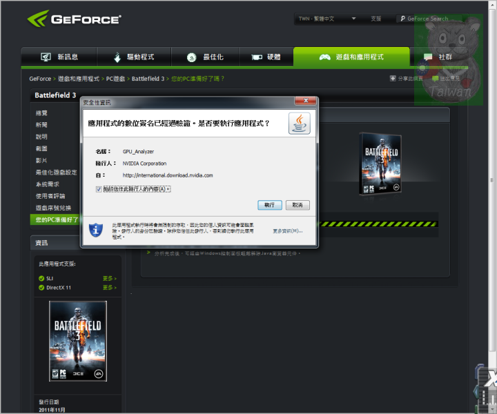Open the 硬體 hardware tab
The width and height of the screenshot is (497, 414).
pos(266,57)
